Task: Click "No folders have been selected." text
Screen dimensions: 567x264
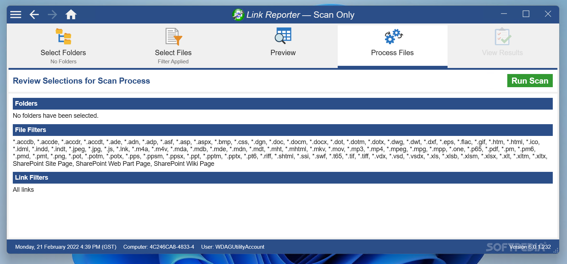Action: 55,116
